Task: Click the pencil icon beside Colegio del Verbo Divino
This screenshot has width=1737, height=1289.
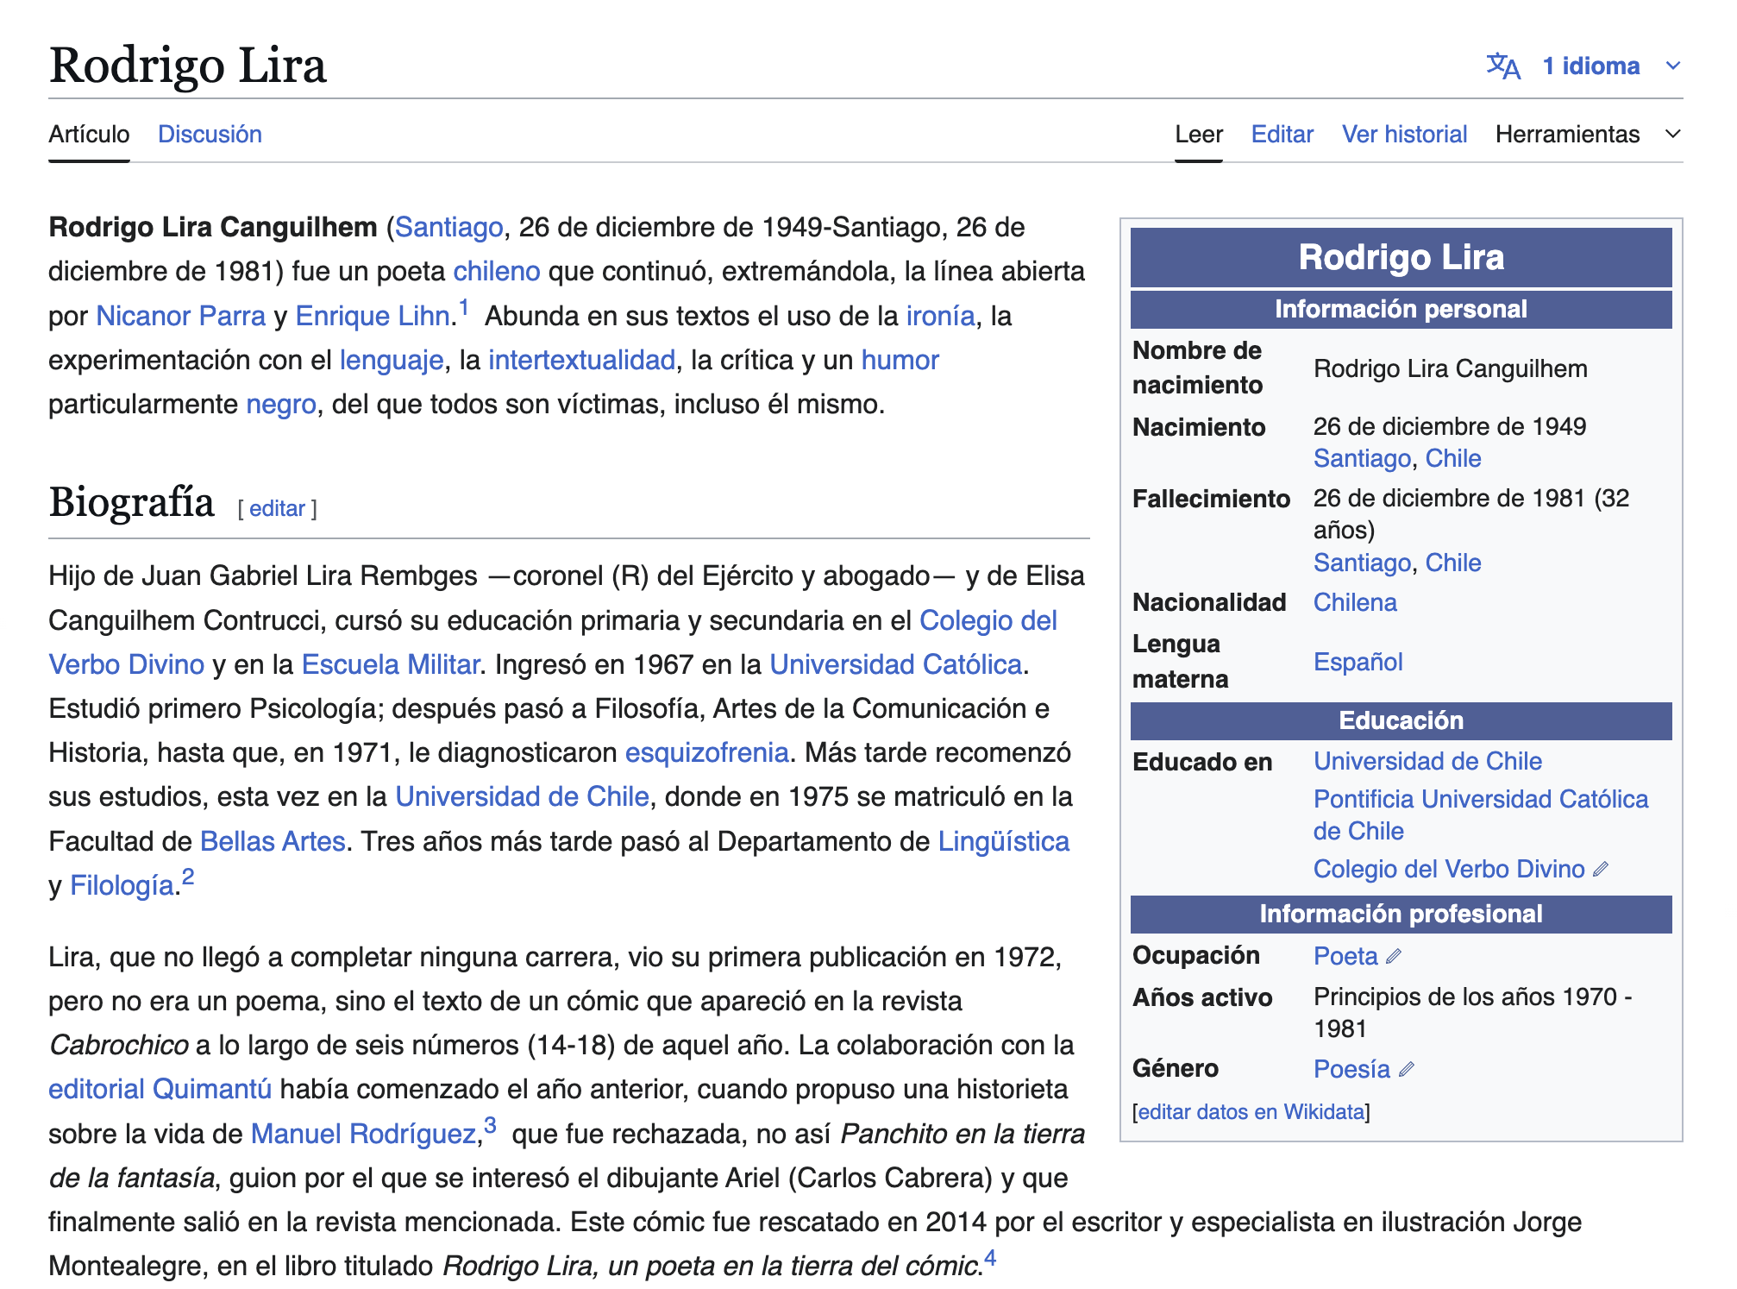Action: (x=1601, y=870)
